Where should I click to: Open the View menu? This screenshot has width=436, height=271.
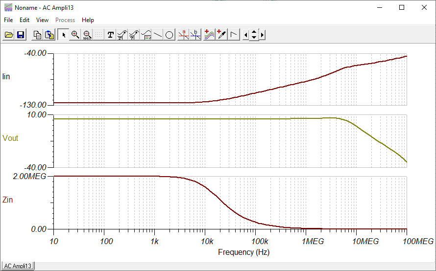tap(42, 20)
